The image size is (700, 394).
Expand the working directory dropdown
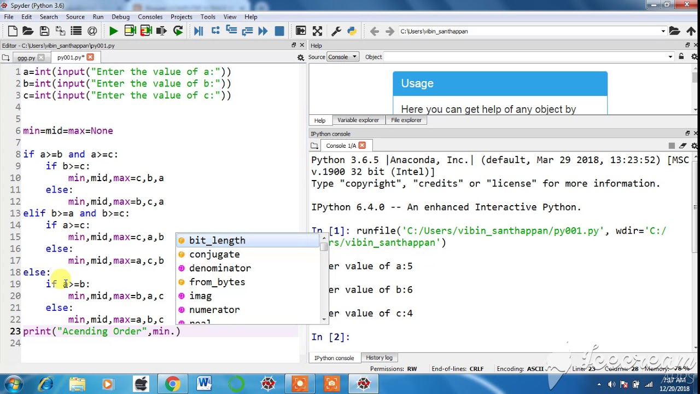coord(663,31)
